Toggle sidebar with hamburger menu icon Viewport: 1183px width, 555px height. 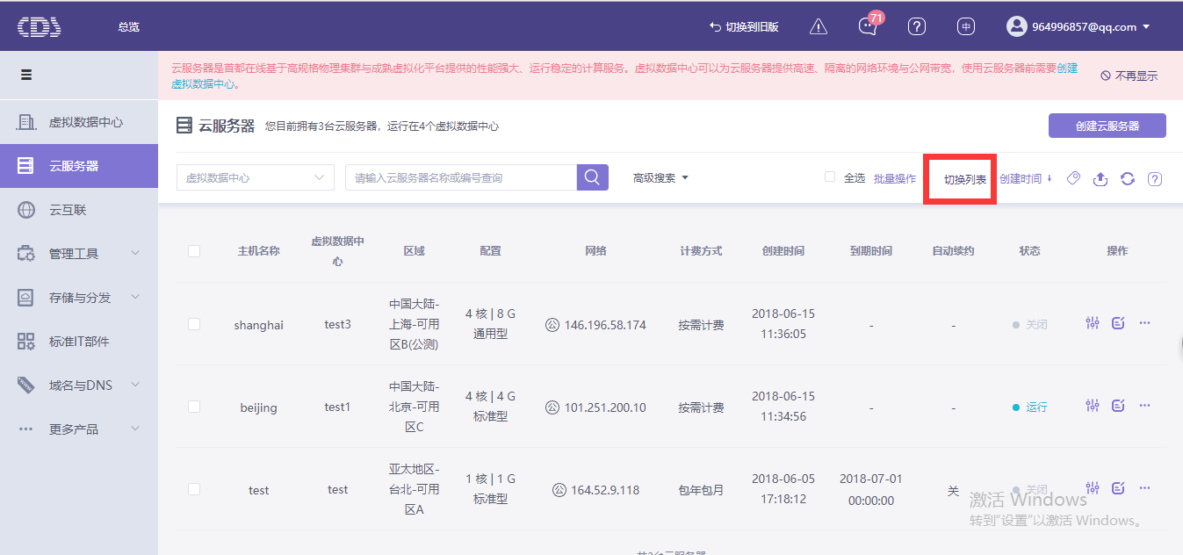(27, 75)
